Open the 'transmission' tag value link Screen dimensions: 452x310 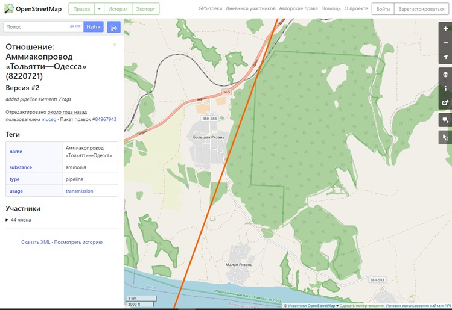[79, 191]
